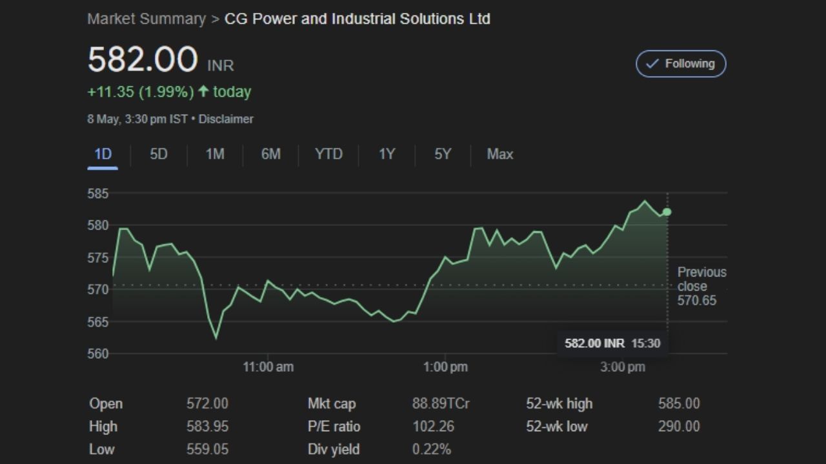Select the 1D time range tab

[x=103, y=154]
